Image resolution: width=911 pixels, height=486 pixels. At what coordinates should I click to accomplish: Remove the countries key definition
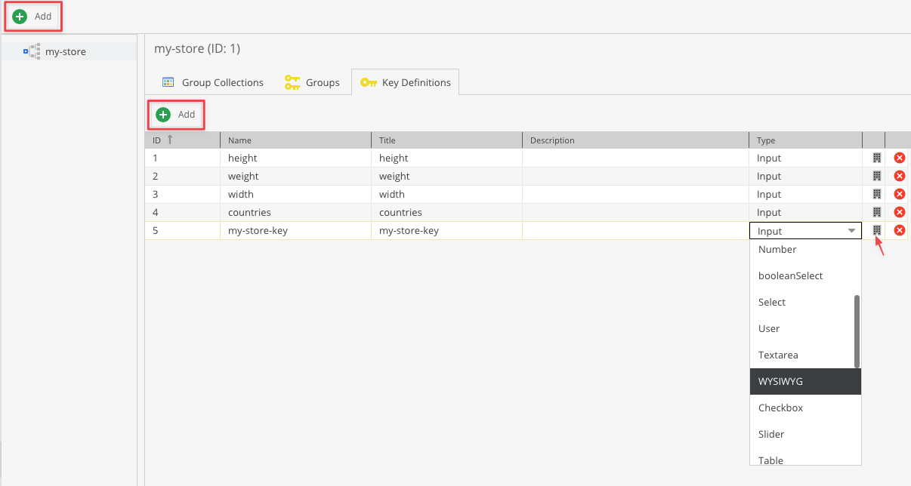[900, 212]
